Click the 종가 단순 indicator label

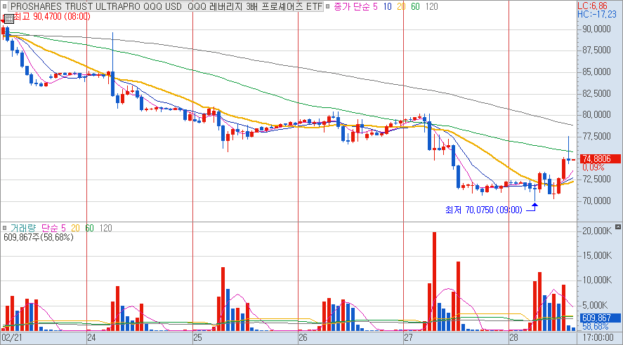352,6
